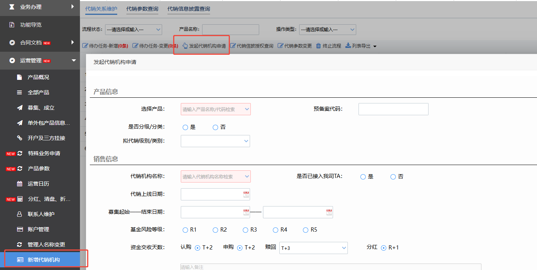Open the 赎回 T+3 dropdown

coord(313,248)
